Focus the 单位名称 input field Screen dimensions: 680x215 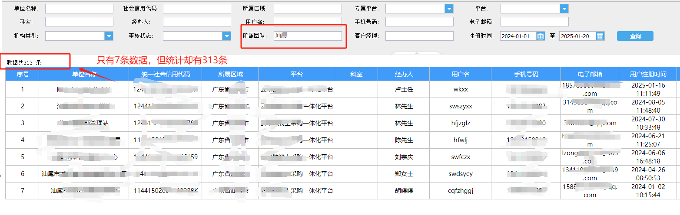click(79, 9)
